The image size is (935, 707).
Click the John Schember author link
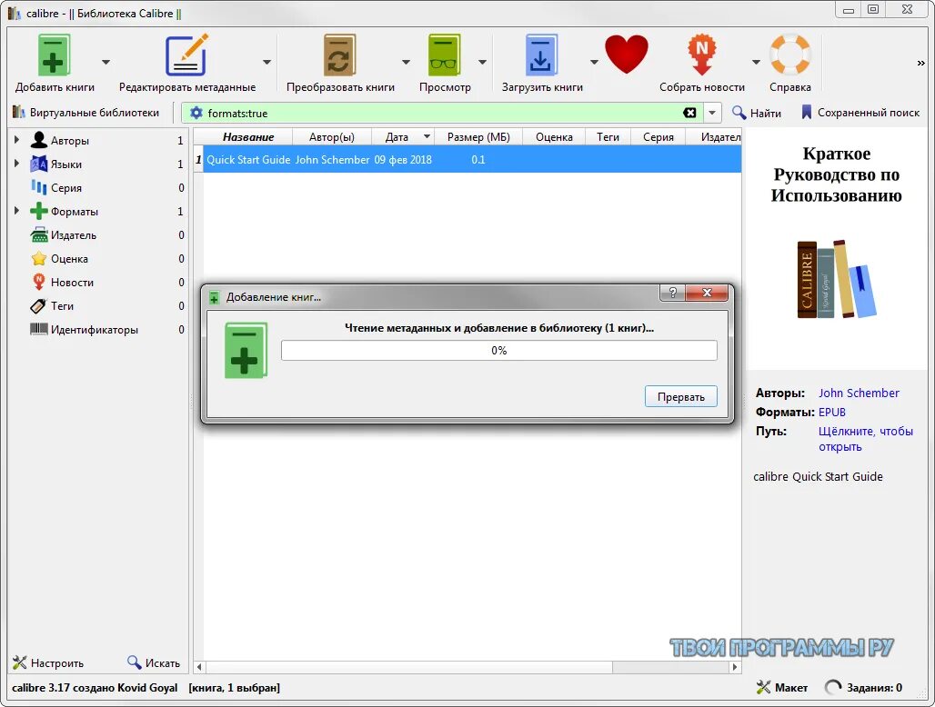click(859, 393)
